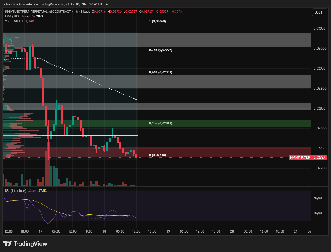Click the time axis label 20

(232, 231)
